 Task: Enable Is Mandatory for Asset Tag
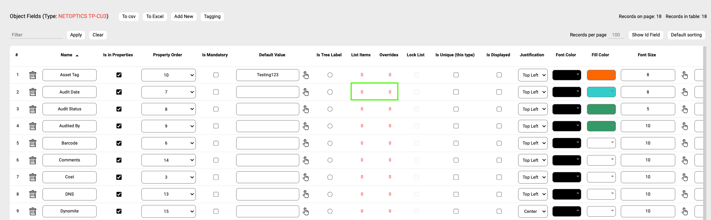(216, 75)
